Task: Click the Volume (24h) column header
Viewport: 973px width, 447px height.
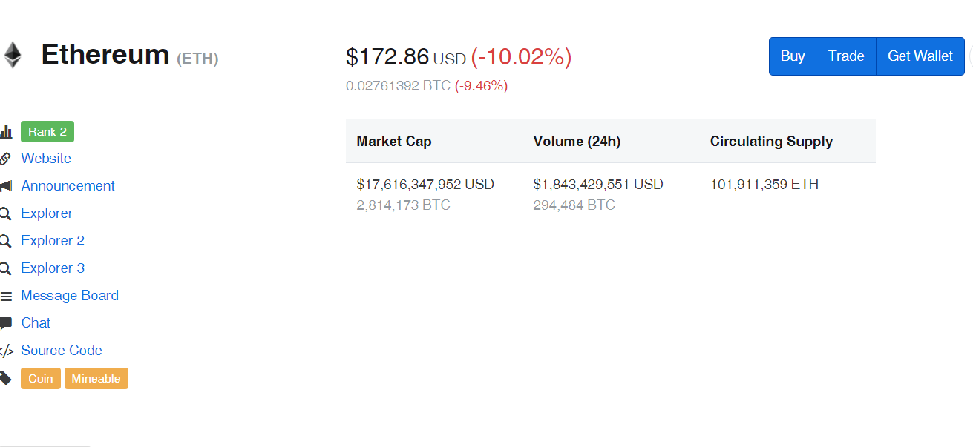Action: [577, 142]
